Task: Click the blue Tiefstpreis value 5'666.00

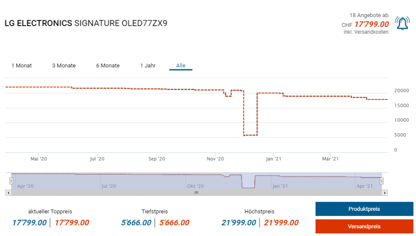Action: (136, 223)
